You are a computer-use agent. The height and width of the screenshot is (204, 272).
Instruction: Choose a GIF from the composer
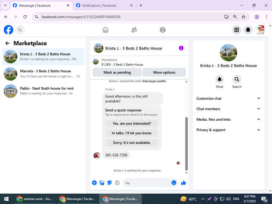coord(117,183)
